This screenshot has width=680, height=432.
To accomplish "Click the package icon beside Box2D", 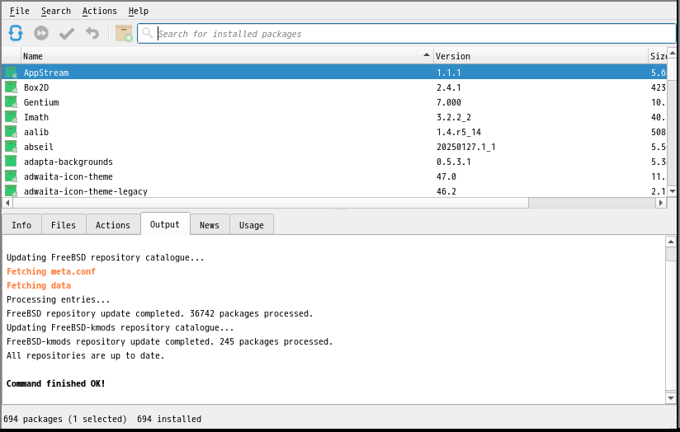I will [x=11, y=87].
